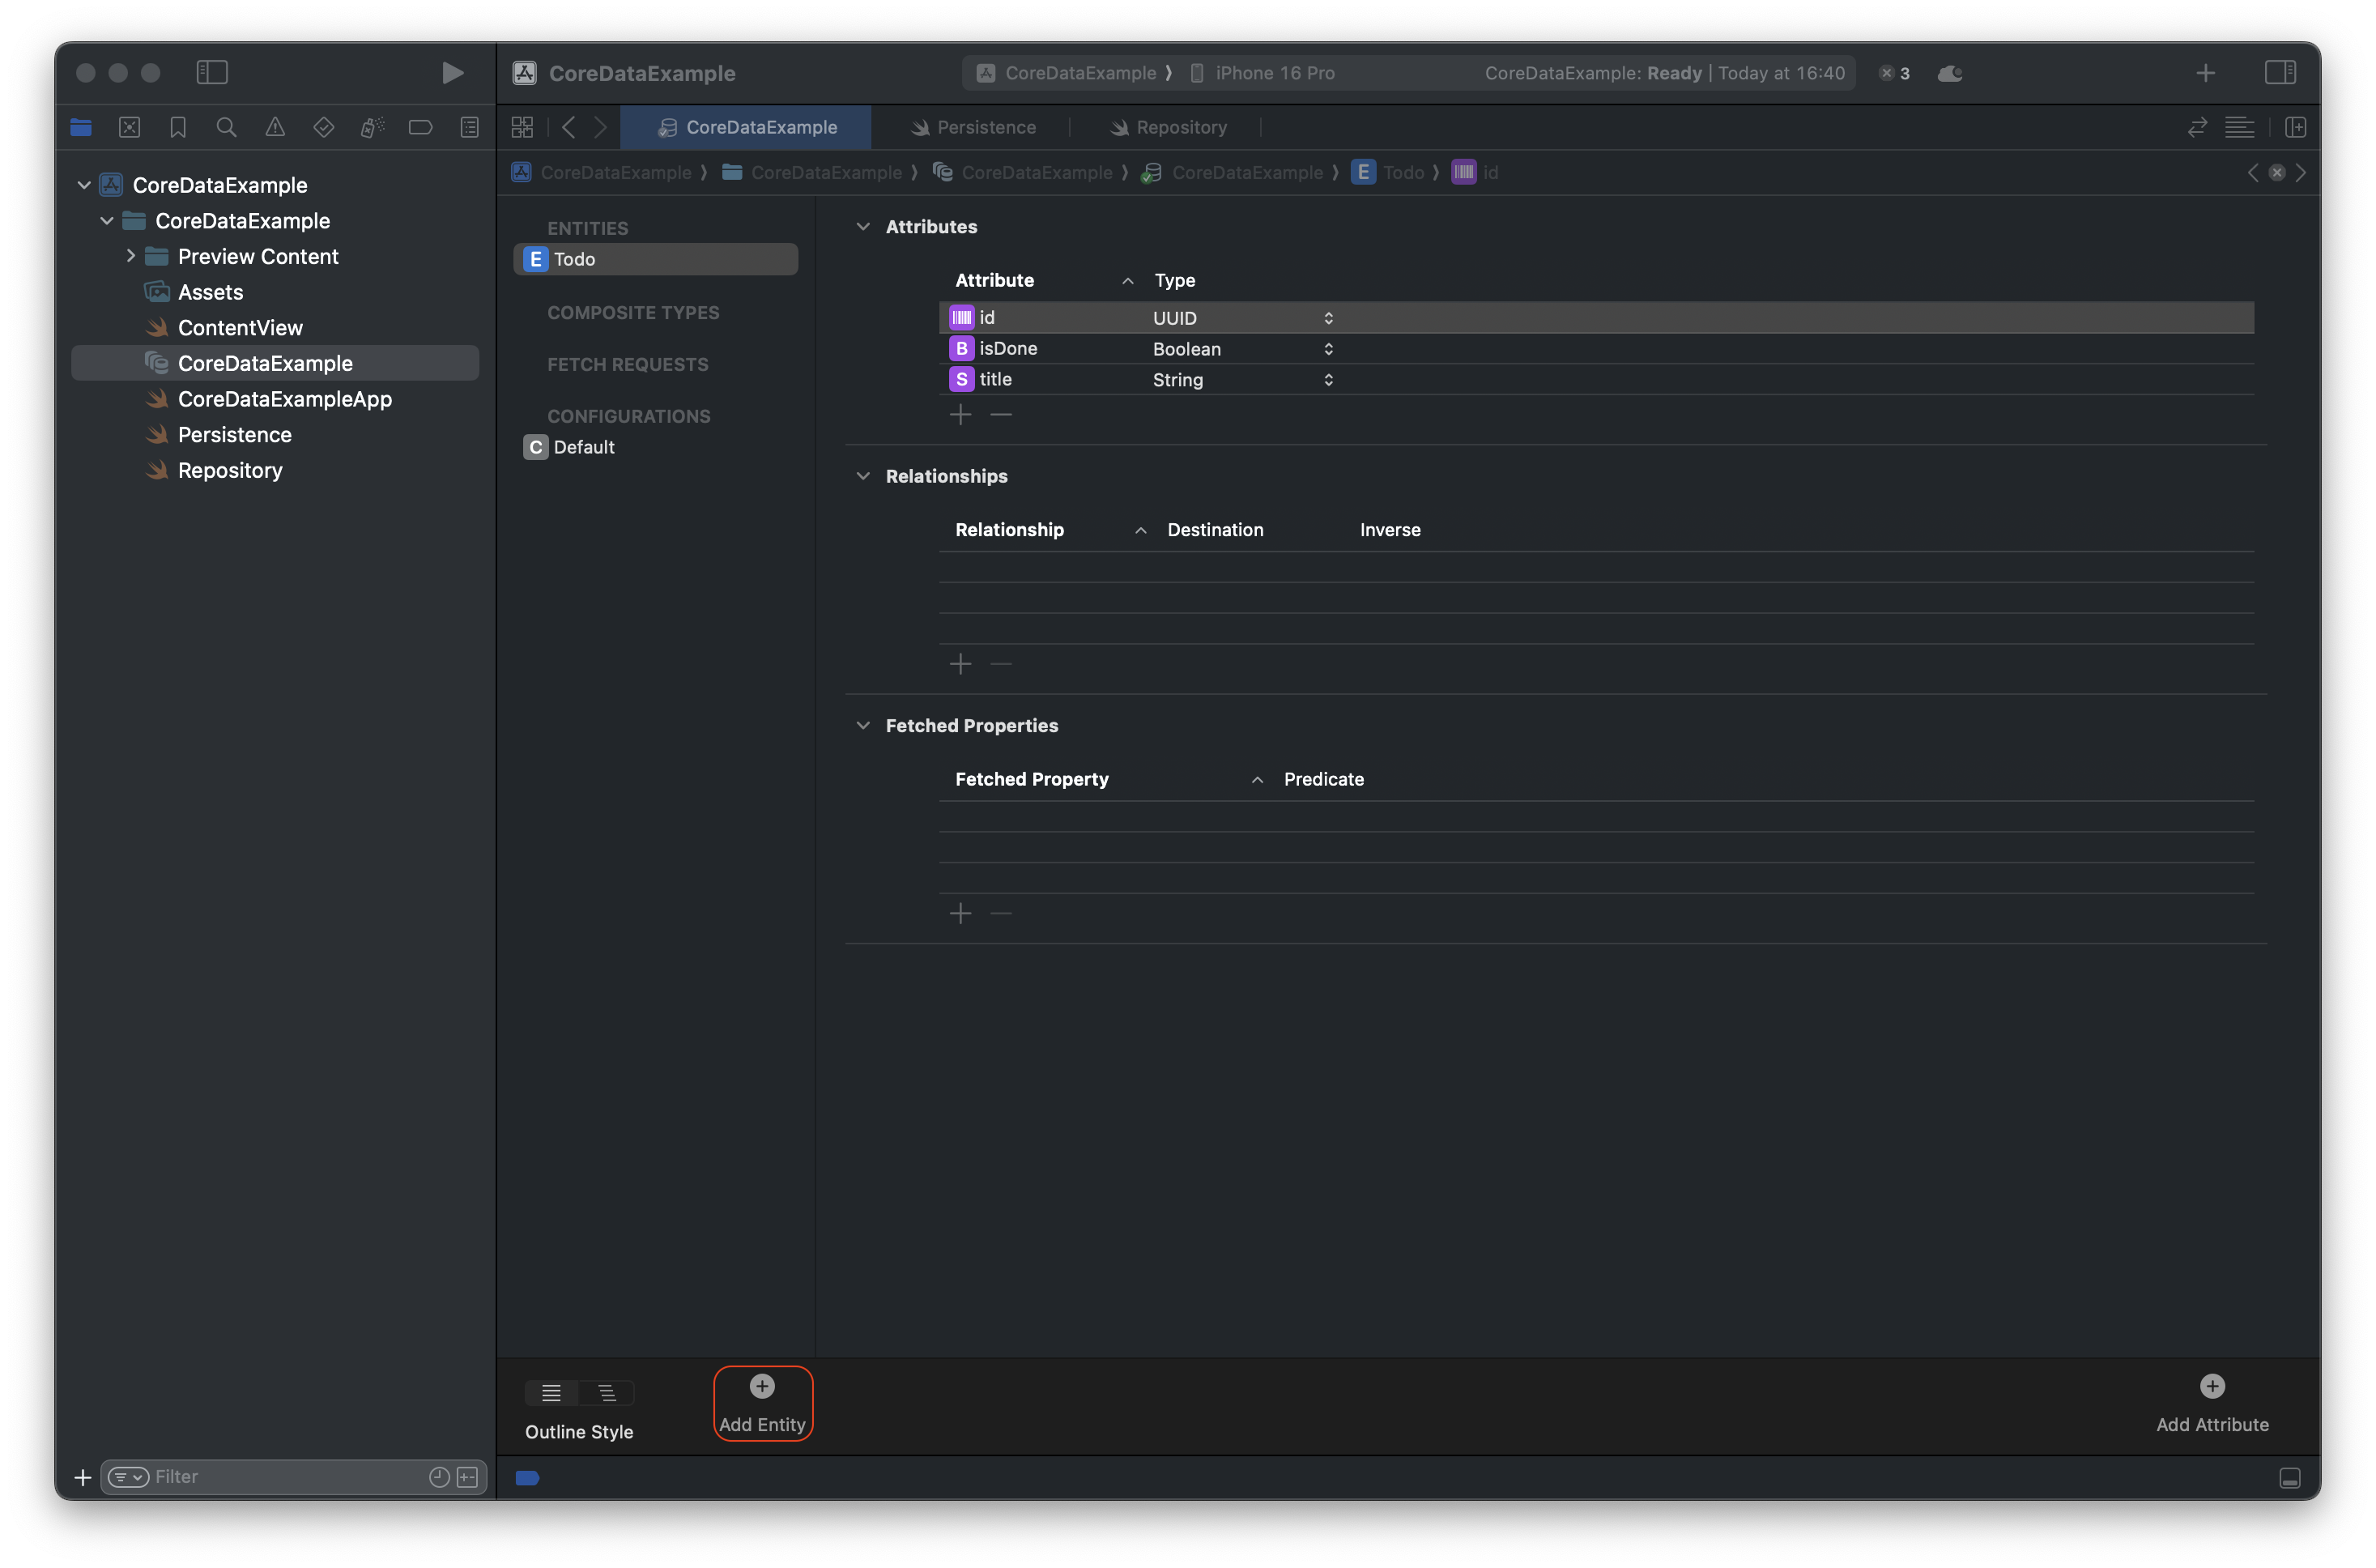This screenshot has height=1568, width=2376.
Task: Click the enable code review arrows icon
Action: (x=2197, y=127)
